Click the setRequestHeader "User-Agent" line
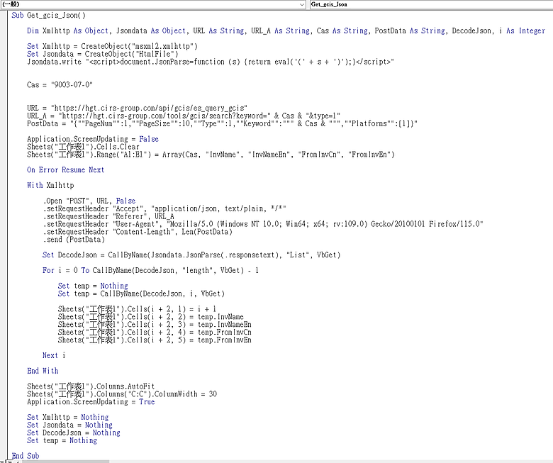This screenshot has width=553, height=463. (263, 224)
